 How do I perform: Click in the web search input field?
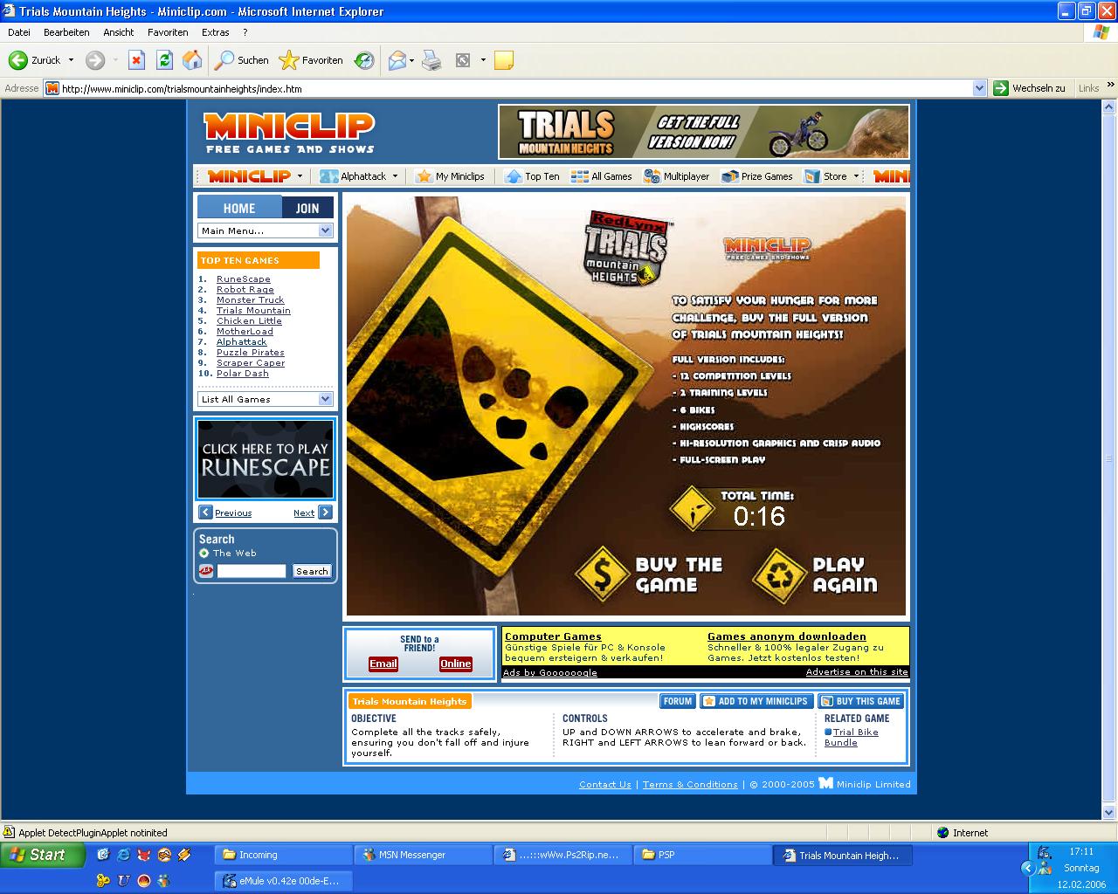point(252,571)
